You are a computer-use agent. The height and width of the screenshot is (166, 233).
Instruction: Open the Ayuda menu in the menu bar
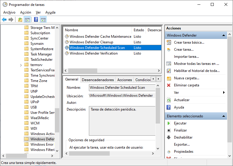coord(50,12)
